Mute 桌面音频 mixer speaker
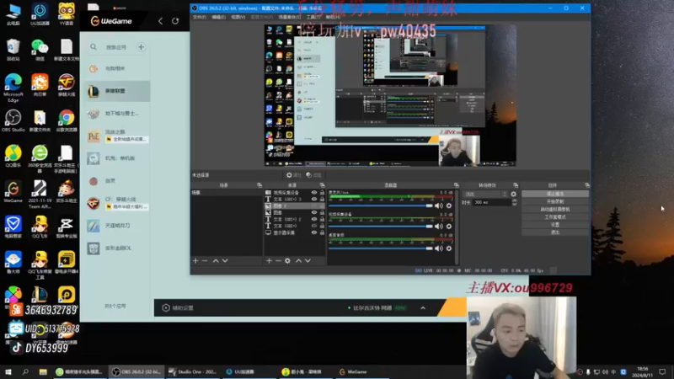This screenshot has height=379, width=674. click(438, 248)
